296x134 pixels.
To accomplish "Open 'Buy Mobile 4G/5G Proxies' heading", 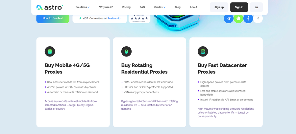I will coord(67,69).
